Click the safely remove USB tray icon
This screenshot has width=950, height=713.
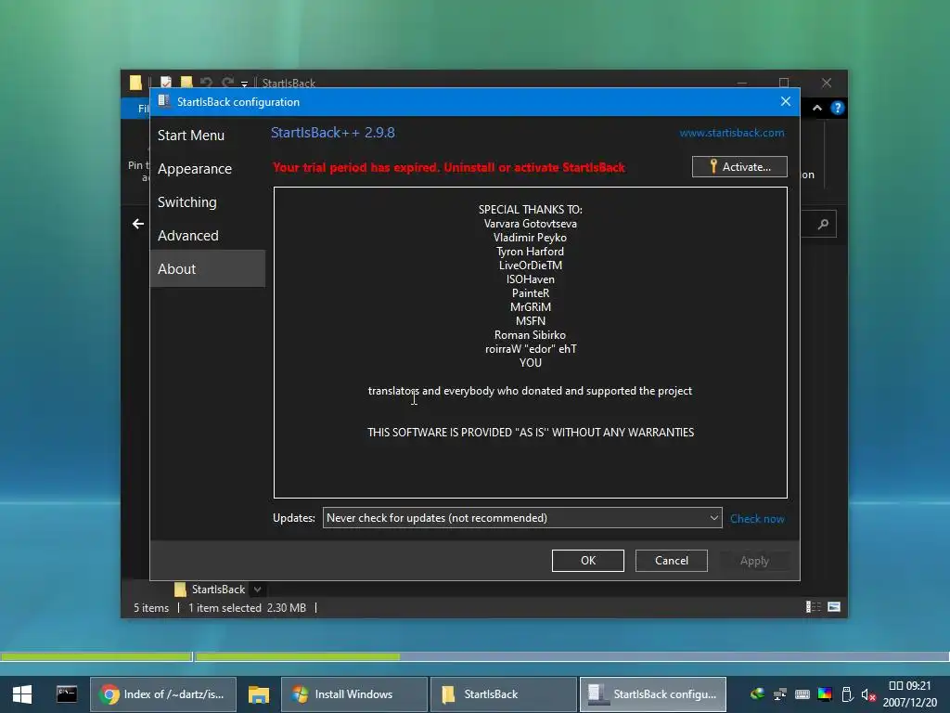(848, 694)
